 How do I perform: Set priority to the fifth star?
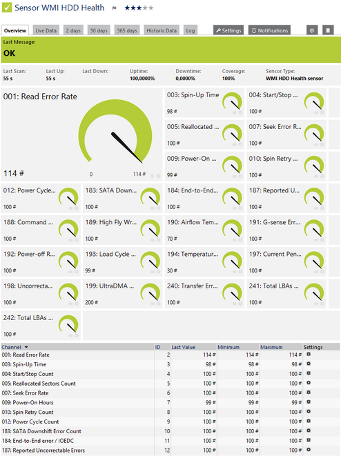[x=150, y=8]
